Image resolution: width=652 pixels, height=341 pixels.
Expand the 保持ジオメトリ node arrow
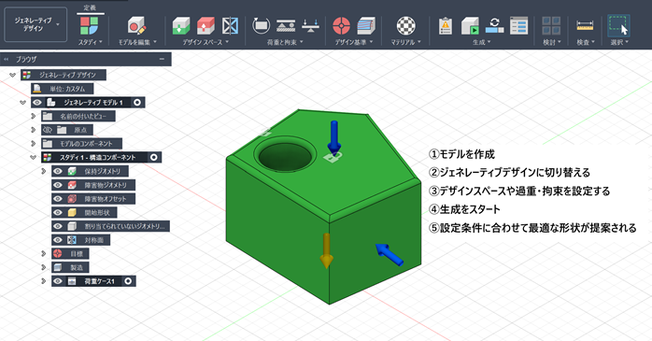(x=43, y=171)
